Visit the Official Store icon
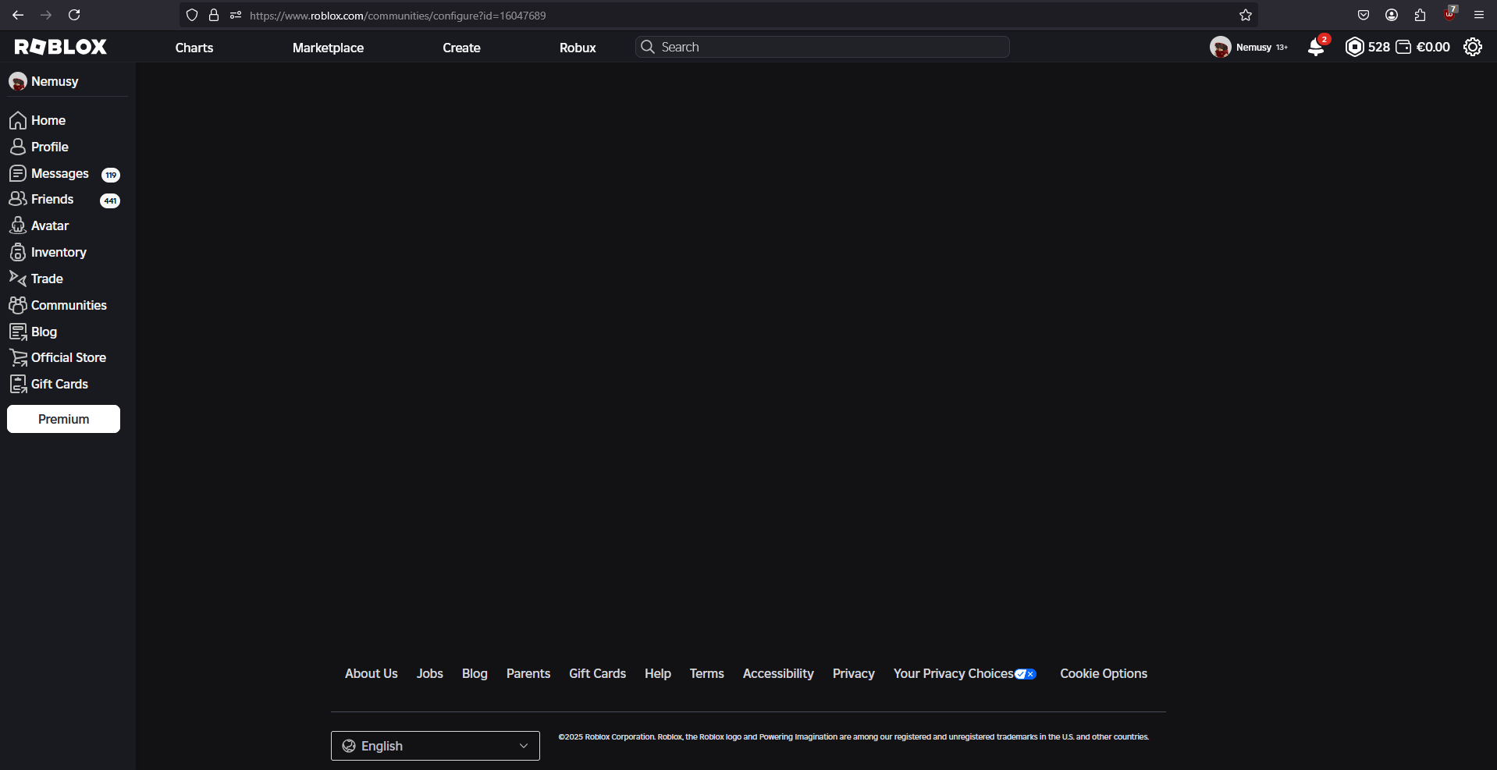The height and width of the screenshot is (770, 1497). pos(18,357)
